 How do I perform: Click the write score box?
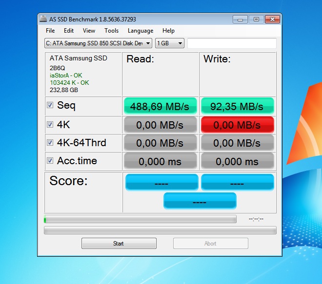[238, 182]
